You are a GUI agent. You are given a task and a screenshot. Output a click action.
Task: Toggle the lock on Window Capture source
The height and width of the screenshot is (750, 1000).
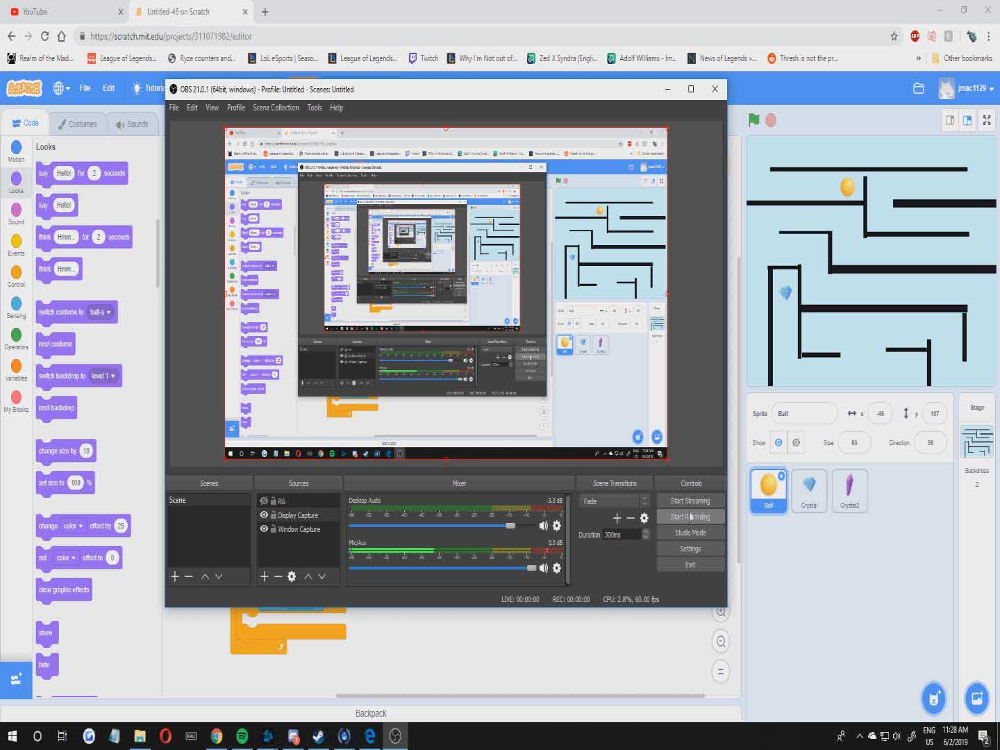tap(274, 529)
